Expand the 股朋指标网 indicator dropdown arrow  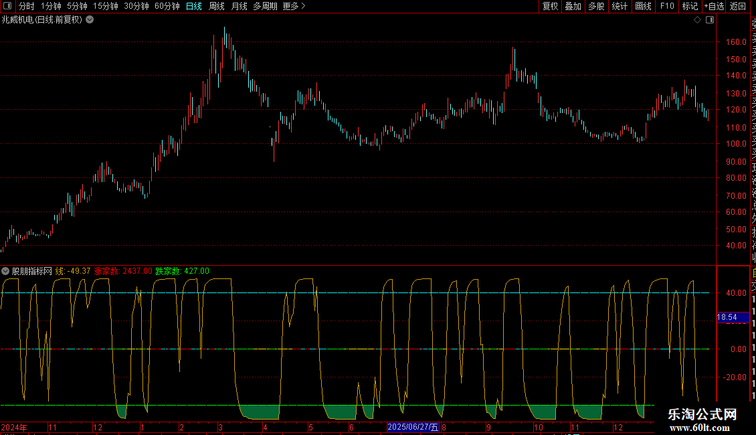[5, 271]
